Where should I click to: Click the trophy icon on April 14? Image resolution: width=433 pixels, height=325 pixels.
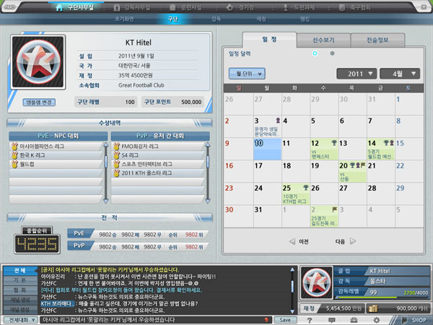click(x=386, y=142)
